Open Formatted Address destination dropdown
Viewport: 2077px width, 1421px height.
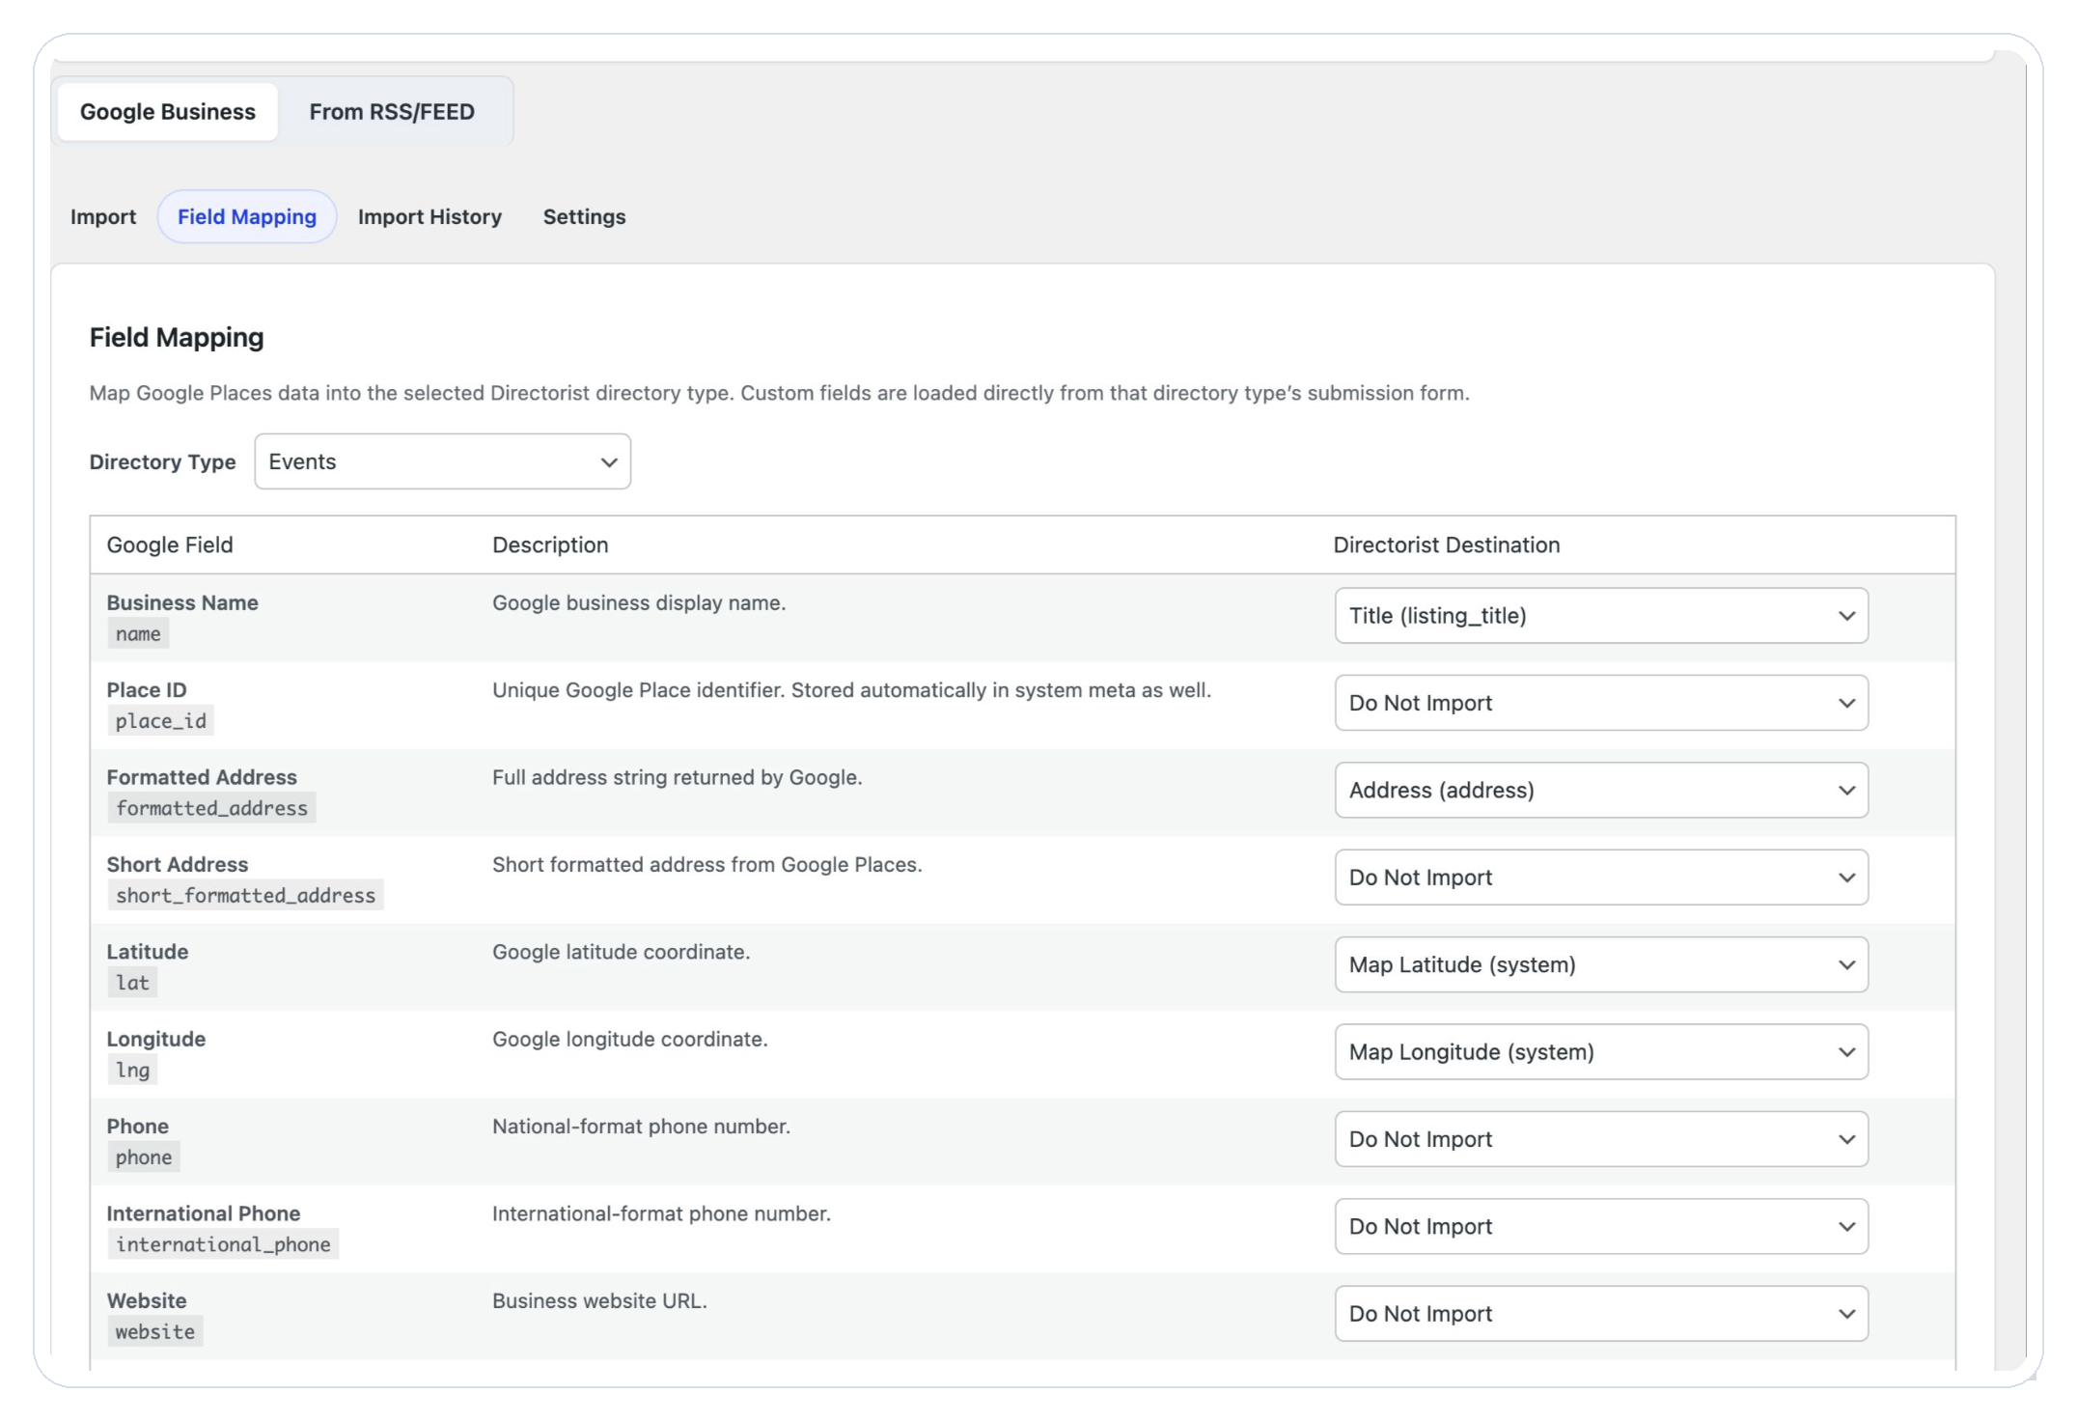click(x=1601, y=790)
